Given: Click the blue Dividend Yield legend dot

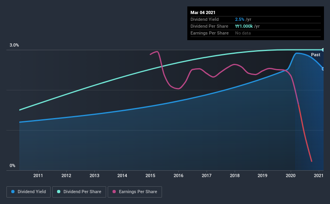Looking at the screenshot, I should (x=13, y=192).
